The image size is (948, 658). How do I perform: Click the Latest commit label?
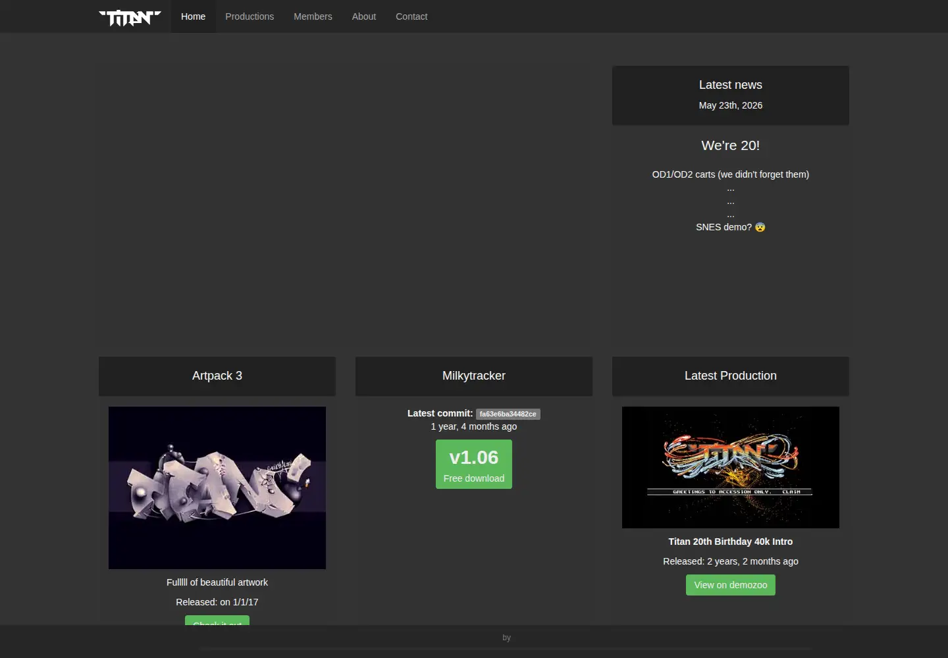440,413
